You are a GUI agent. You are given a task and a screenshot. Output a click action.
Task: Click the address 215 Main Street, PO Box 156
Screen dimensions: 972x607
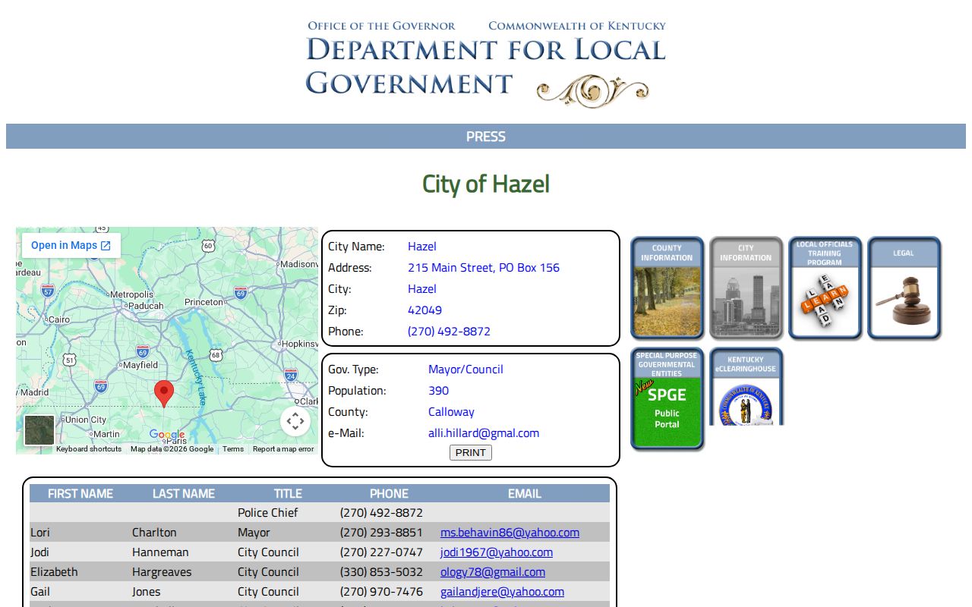[484, 268]
